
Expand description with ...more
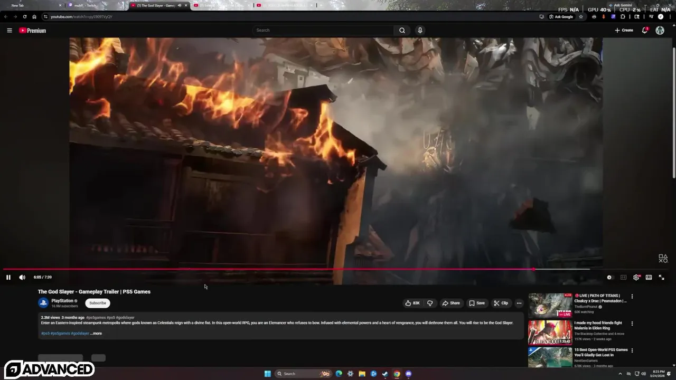[96, 334]
